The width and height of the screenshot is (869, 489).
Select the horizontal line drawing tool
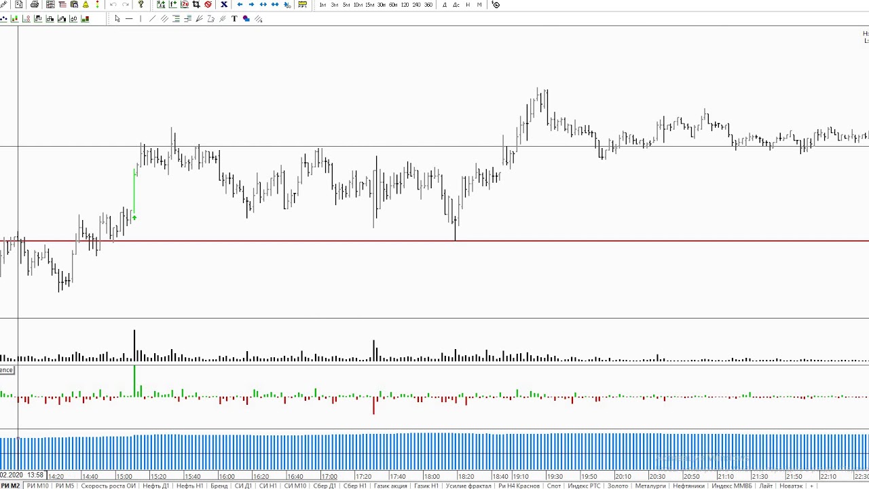(x=129, y=18)
